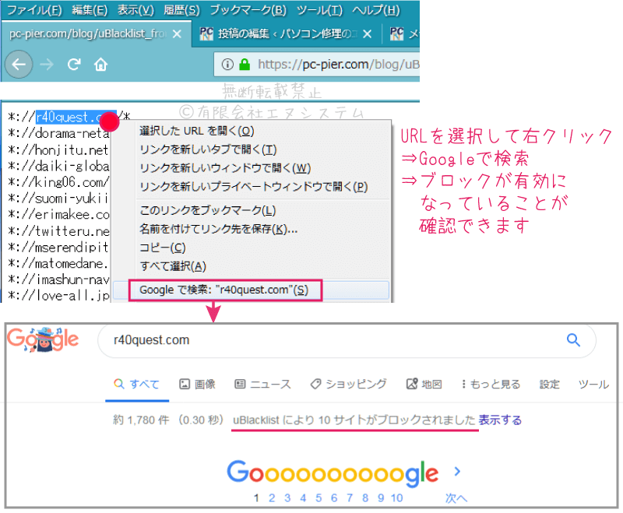Close the 投稿の編集 tab
This screenshot has height=513, width=623.
(367, 34)
